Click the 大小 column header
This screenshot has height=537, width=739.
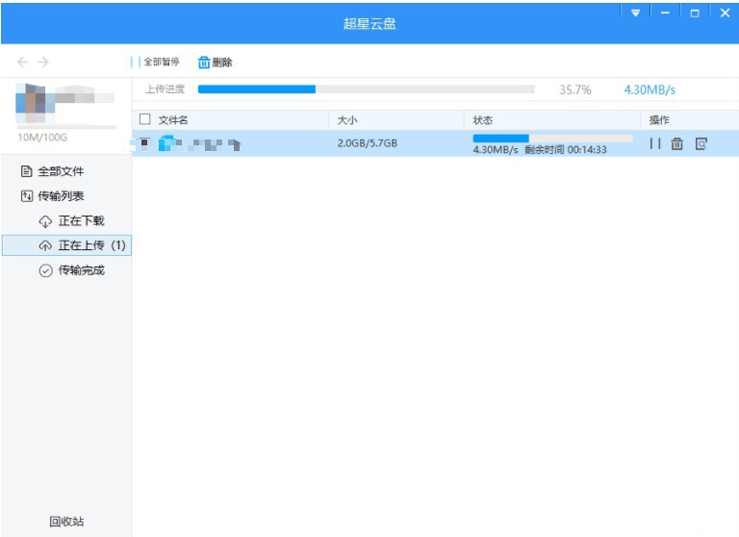click(347, 120)
